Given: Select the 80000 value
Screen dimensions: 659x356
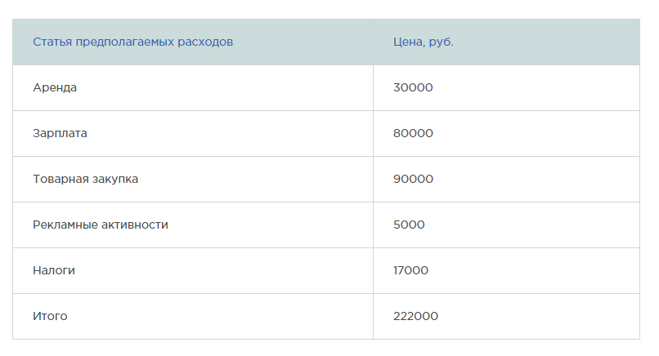Looking at the screenshot, I should (413, 133).
